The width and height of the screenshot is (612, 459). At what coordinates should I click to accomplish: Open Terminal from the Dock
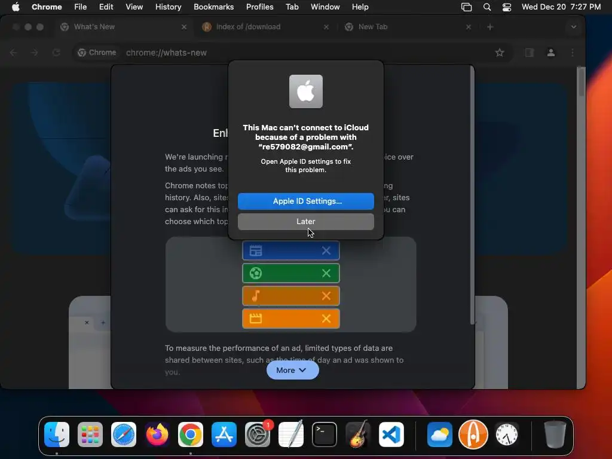click(325, 434)
